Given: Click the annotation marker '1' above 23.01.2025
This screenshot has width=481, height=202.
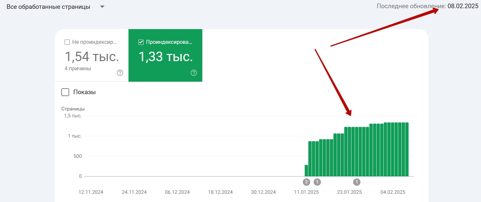Looking at the screenshot, I should coord(357,182).
